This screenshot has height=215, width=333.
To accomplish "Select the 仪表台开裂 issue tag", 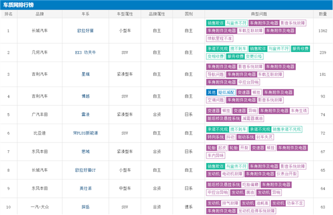I will point(286,174).
